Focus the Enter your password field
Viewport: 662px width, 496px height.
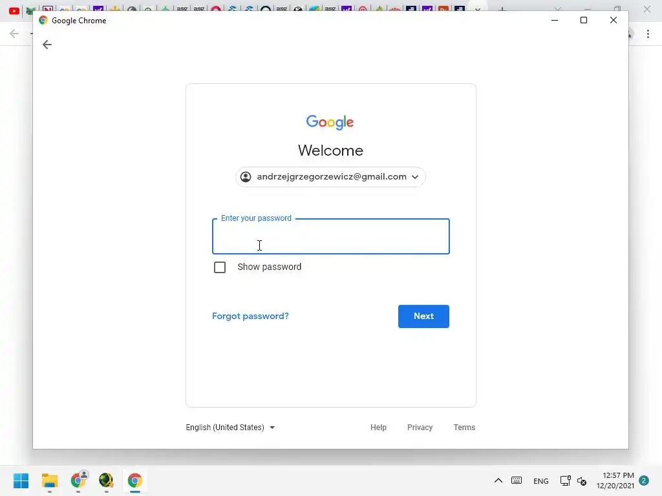tap(330, 236)
